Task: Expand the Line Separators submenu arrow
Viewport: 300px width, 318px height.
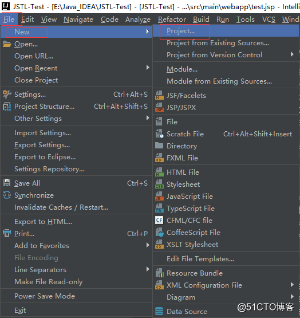Action: [x=148, y=269]
